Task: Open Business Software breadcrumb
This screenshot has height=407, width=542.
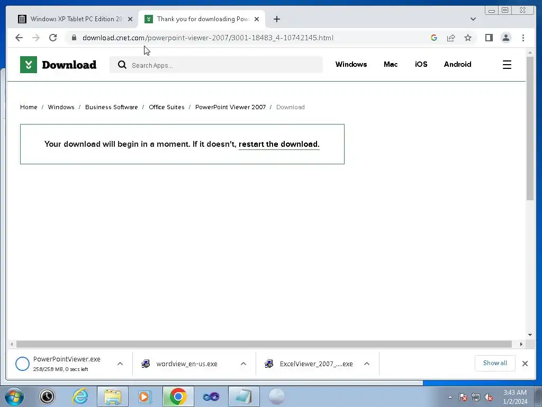Action: 111,107
